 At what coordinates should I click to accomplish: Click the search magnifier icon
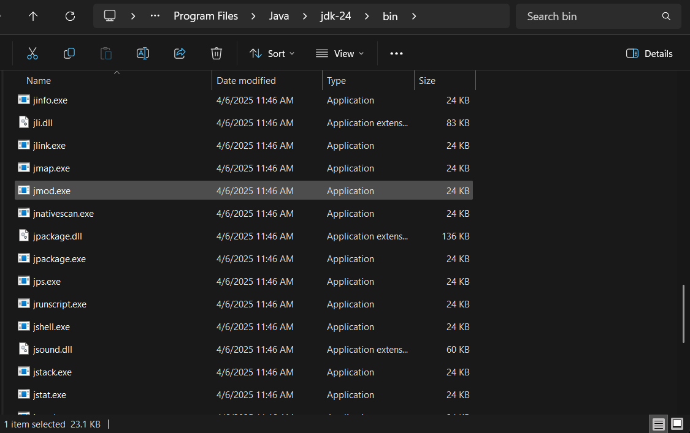666,17
